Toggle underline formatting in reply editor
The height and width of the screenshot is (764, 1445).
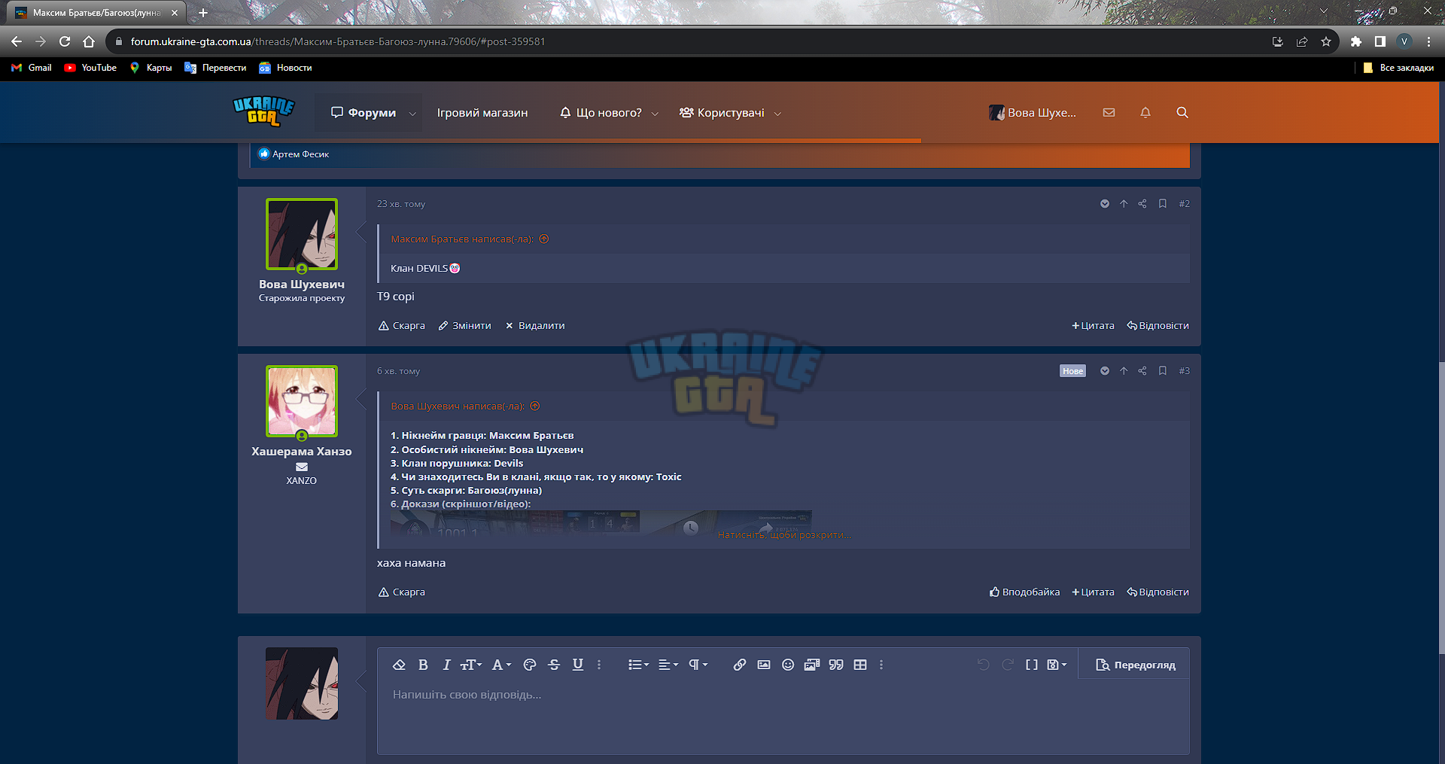578,665
